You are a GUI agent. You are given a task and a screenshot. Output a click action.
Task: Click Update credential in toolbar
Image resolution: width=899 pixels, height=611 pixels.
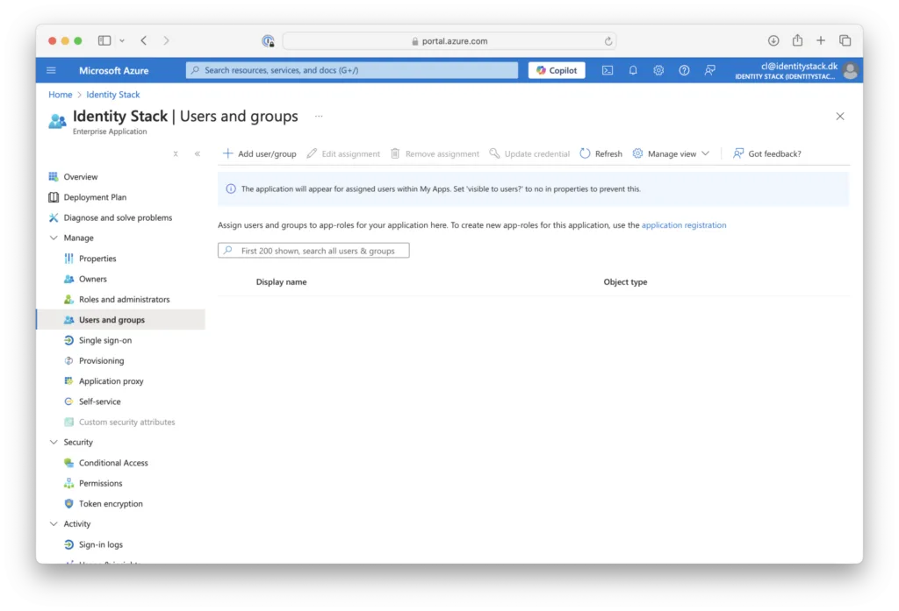coord(529,153)
